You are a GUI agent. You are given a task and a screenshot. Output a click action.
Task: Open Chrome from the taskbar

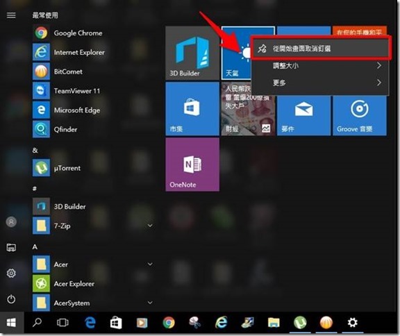pyautogui.click(x=169, y=323)
